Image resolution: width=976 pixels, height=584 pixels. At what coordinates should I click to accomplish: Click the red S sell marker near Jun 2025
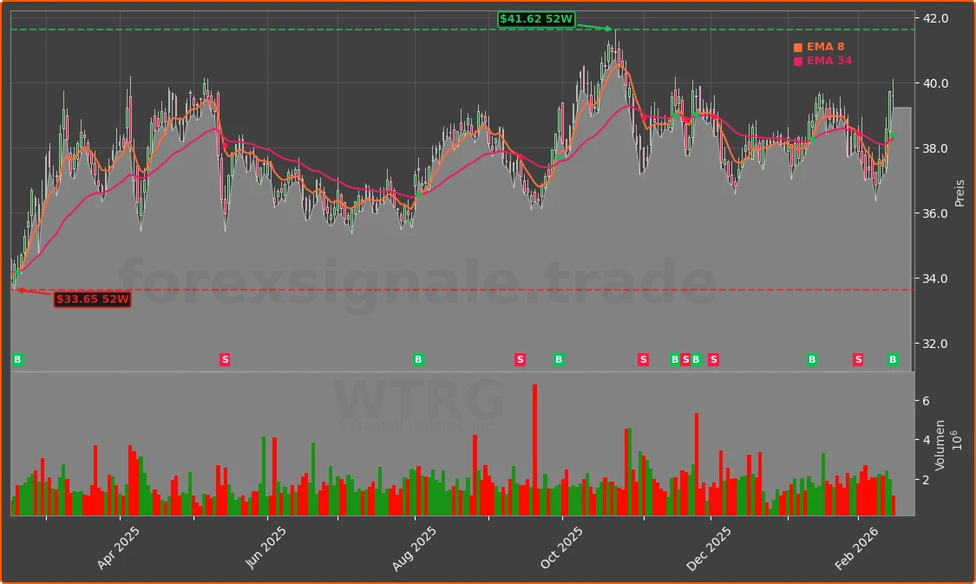point(225,358)
